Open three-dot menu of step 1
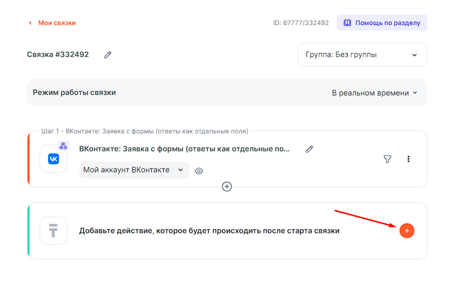 (408, 159)
